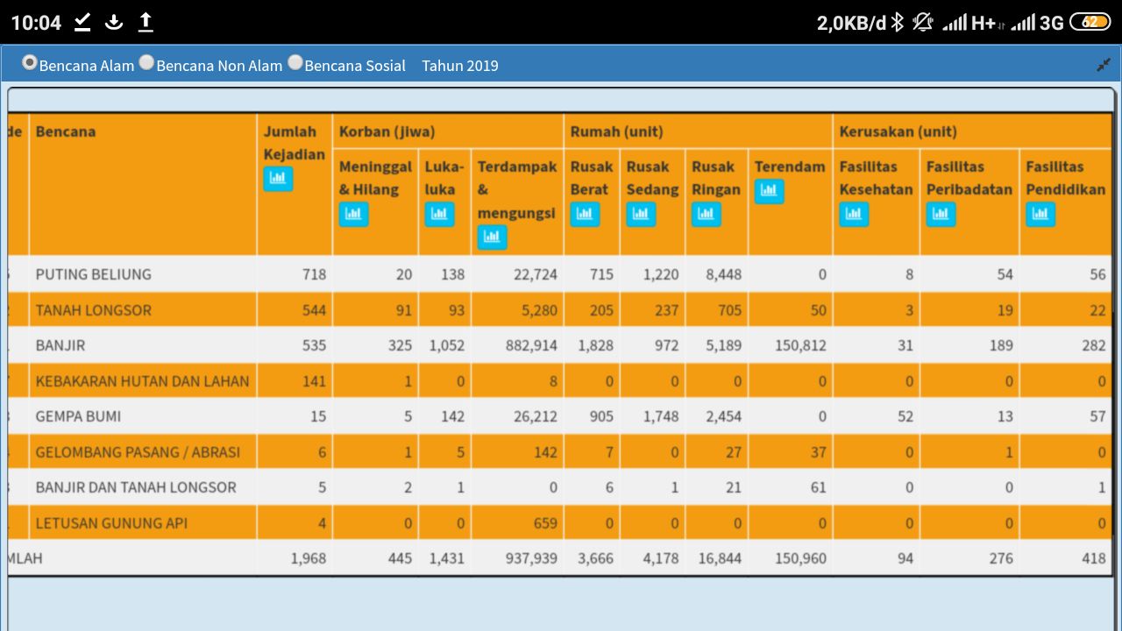Select GELOMBANG PASANG / ABRASI row
Image resolution: width=1122 pixels, height=631 pixels.
tap(138, 452)
